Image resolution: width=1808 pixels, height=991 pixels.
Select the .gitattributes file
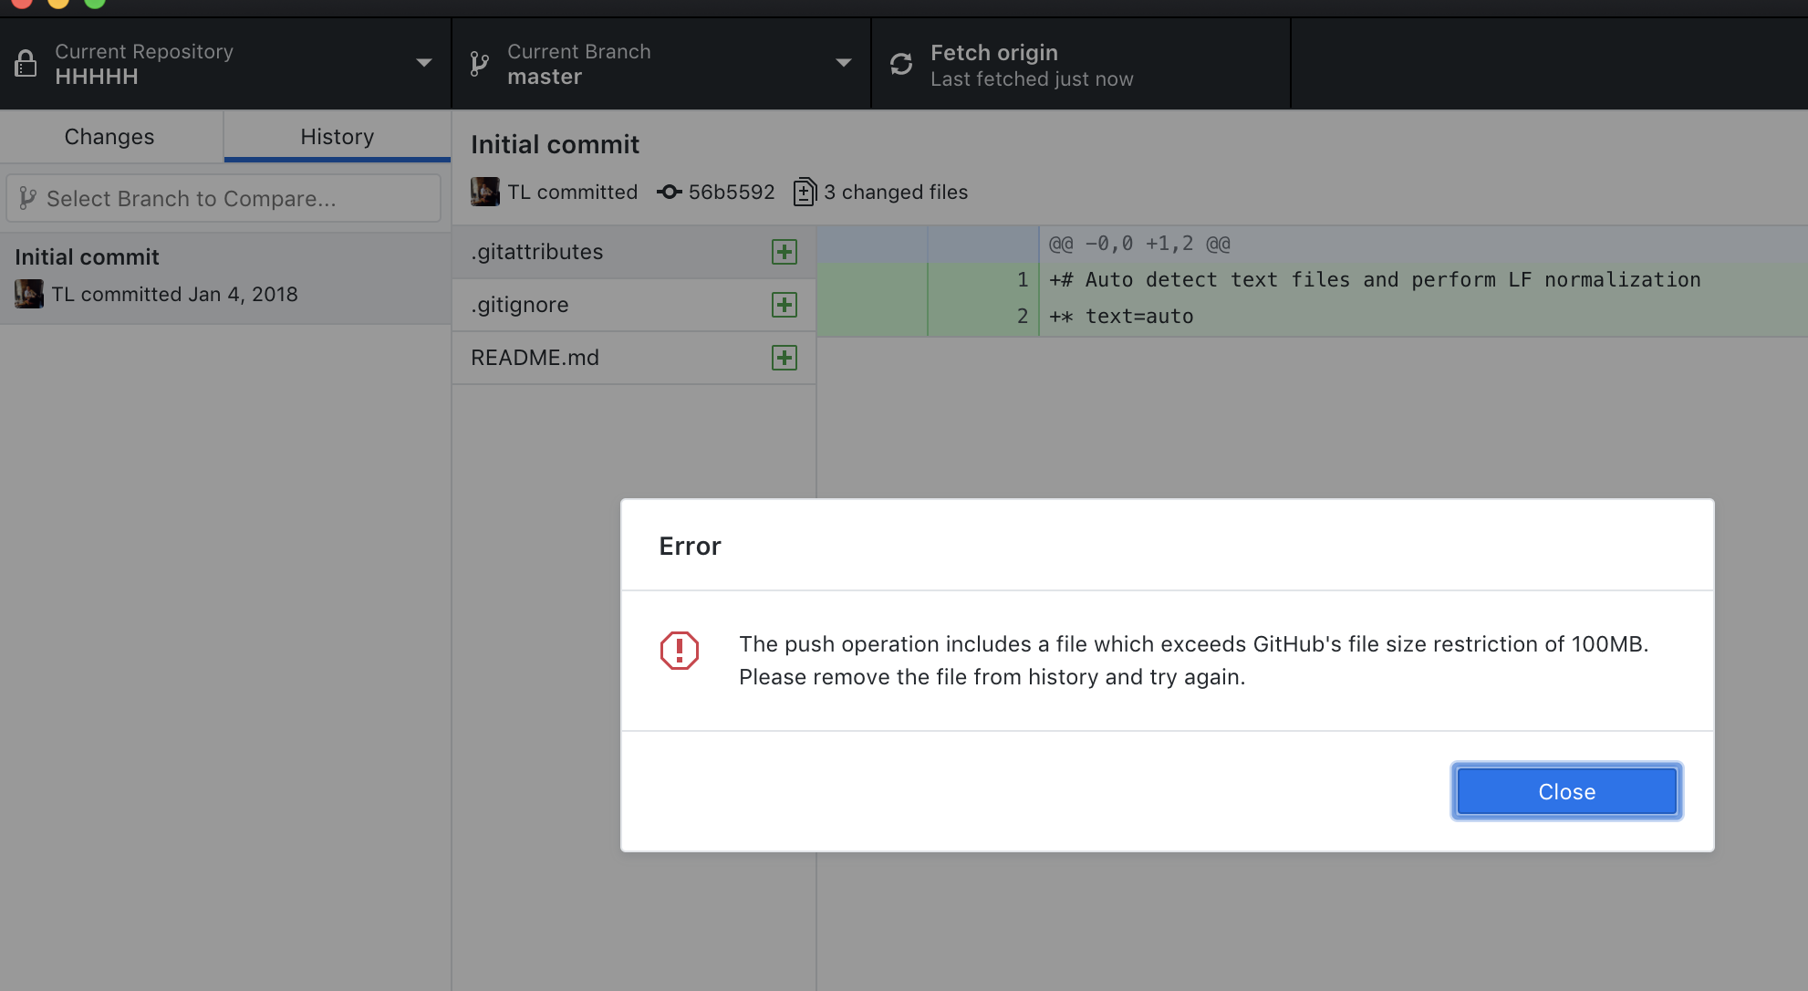click(633, 252)
